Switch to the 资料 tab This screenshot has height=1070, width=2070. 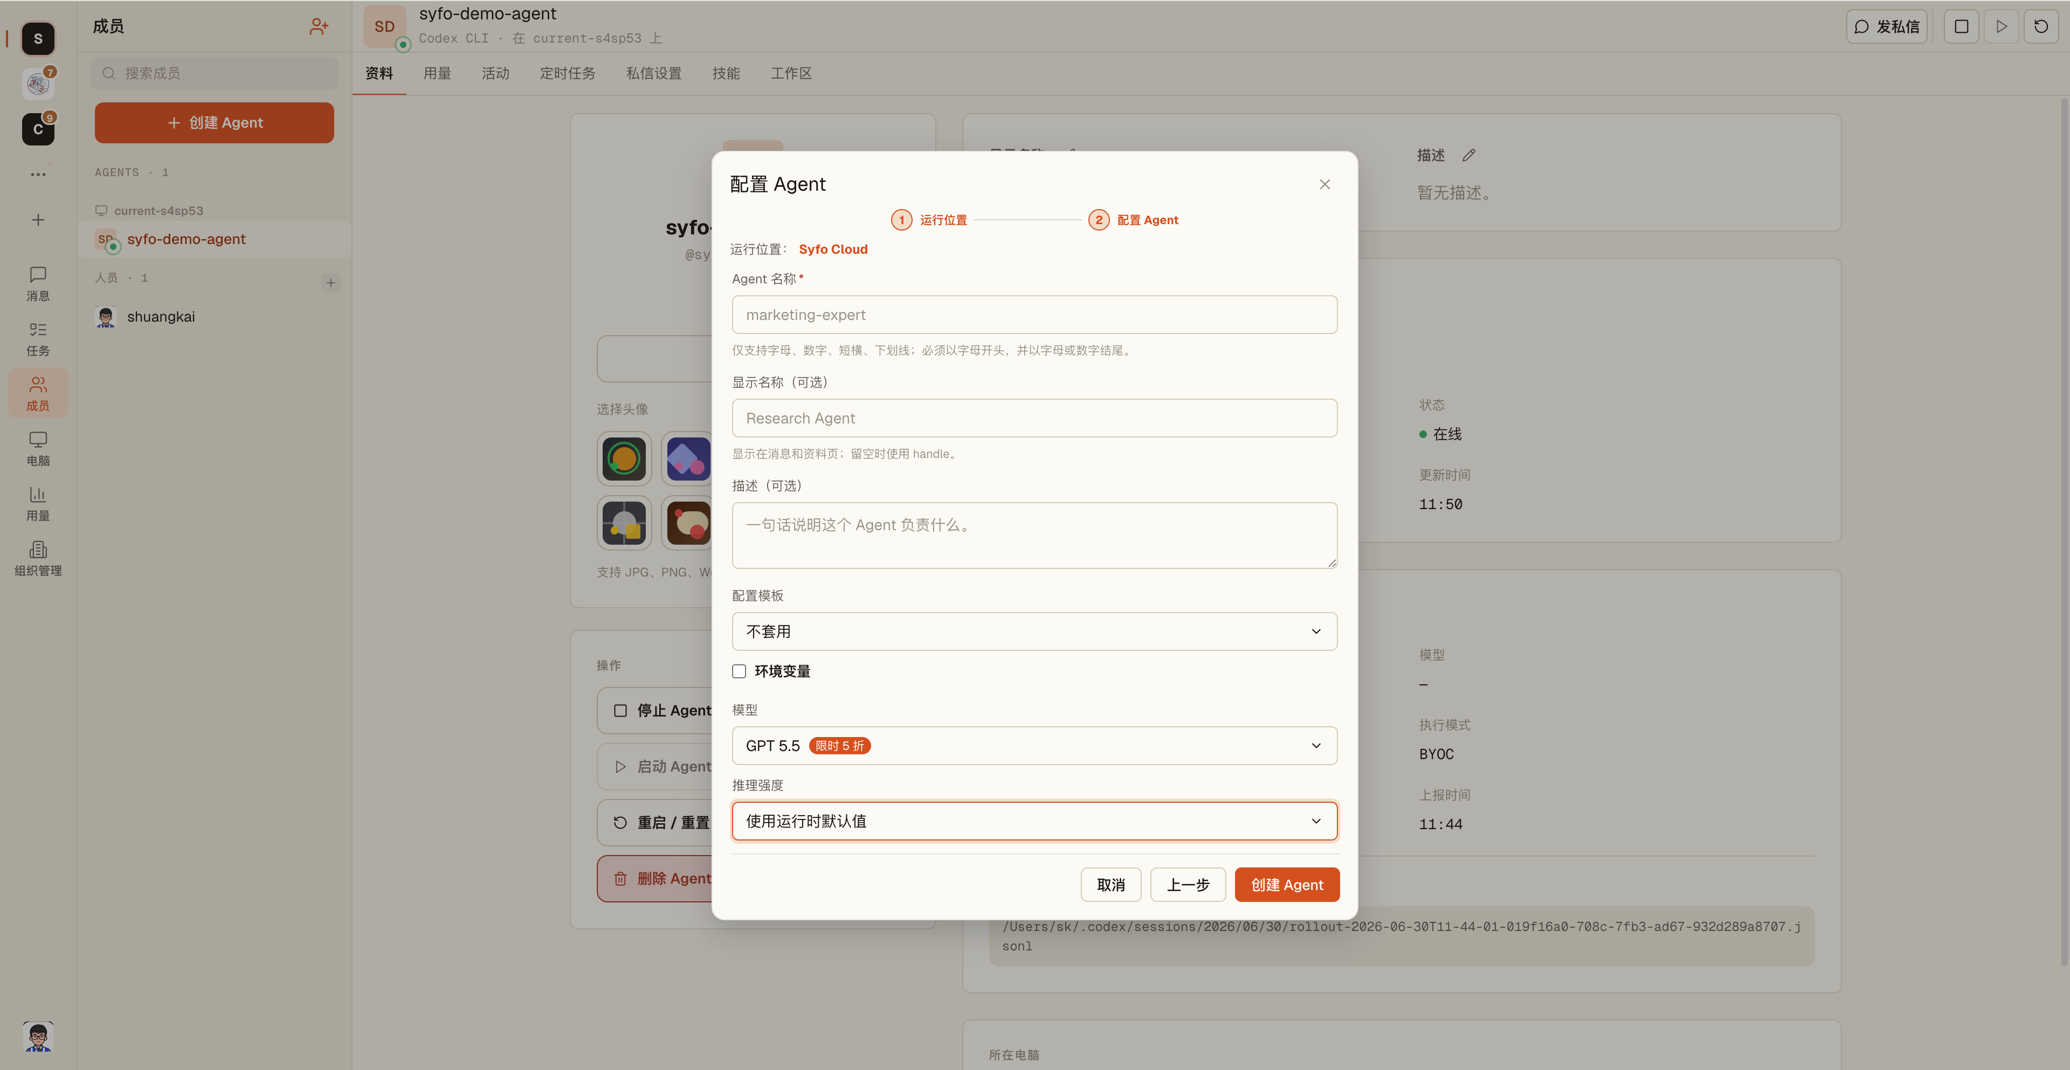[x=379, y=74]
